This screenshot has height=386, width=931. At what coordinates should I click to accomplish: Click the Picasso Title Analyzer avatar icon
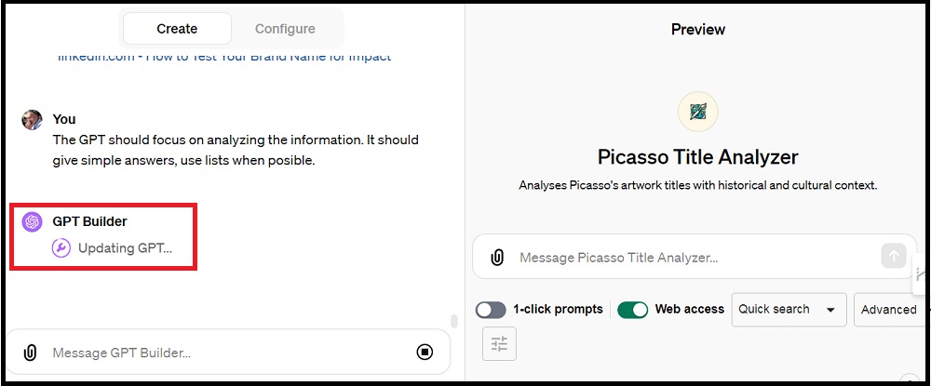(x=697, y=112)
